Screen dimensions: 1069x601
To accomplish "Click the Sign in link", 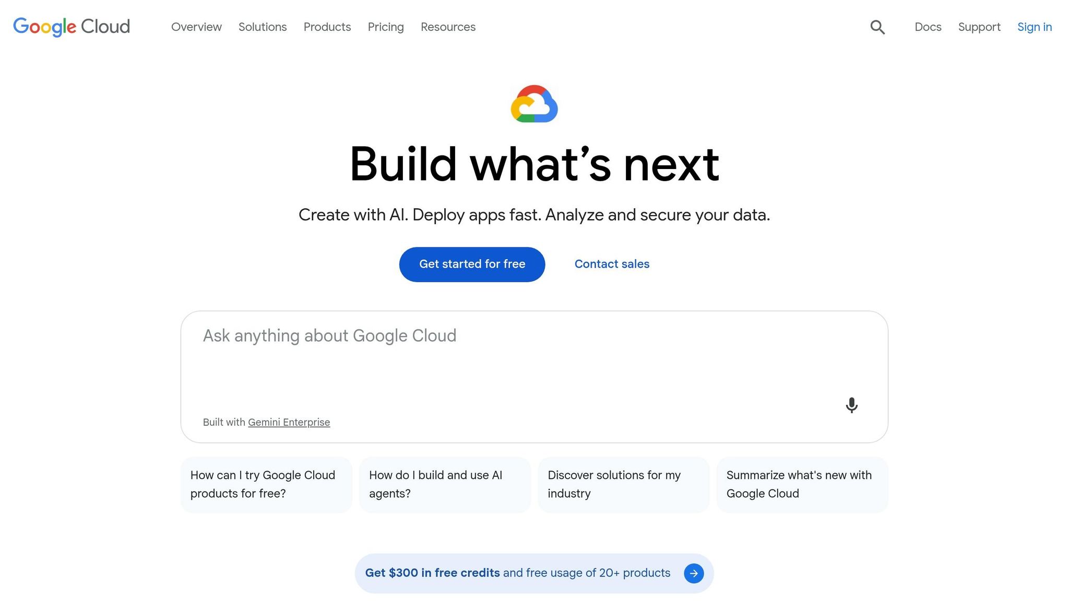I will (x=1035, y=27).
